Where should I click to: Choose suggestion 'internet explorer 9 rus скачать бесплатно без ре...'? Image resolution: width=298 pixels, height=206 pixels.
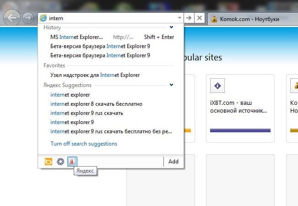click(x=111, y=131)
